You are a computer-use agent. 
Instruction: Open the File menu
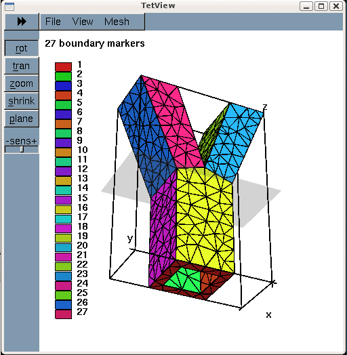(x=53, y=22)
